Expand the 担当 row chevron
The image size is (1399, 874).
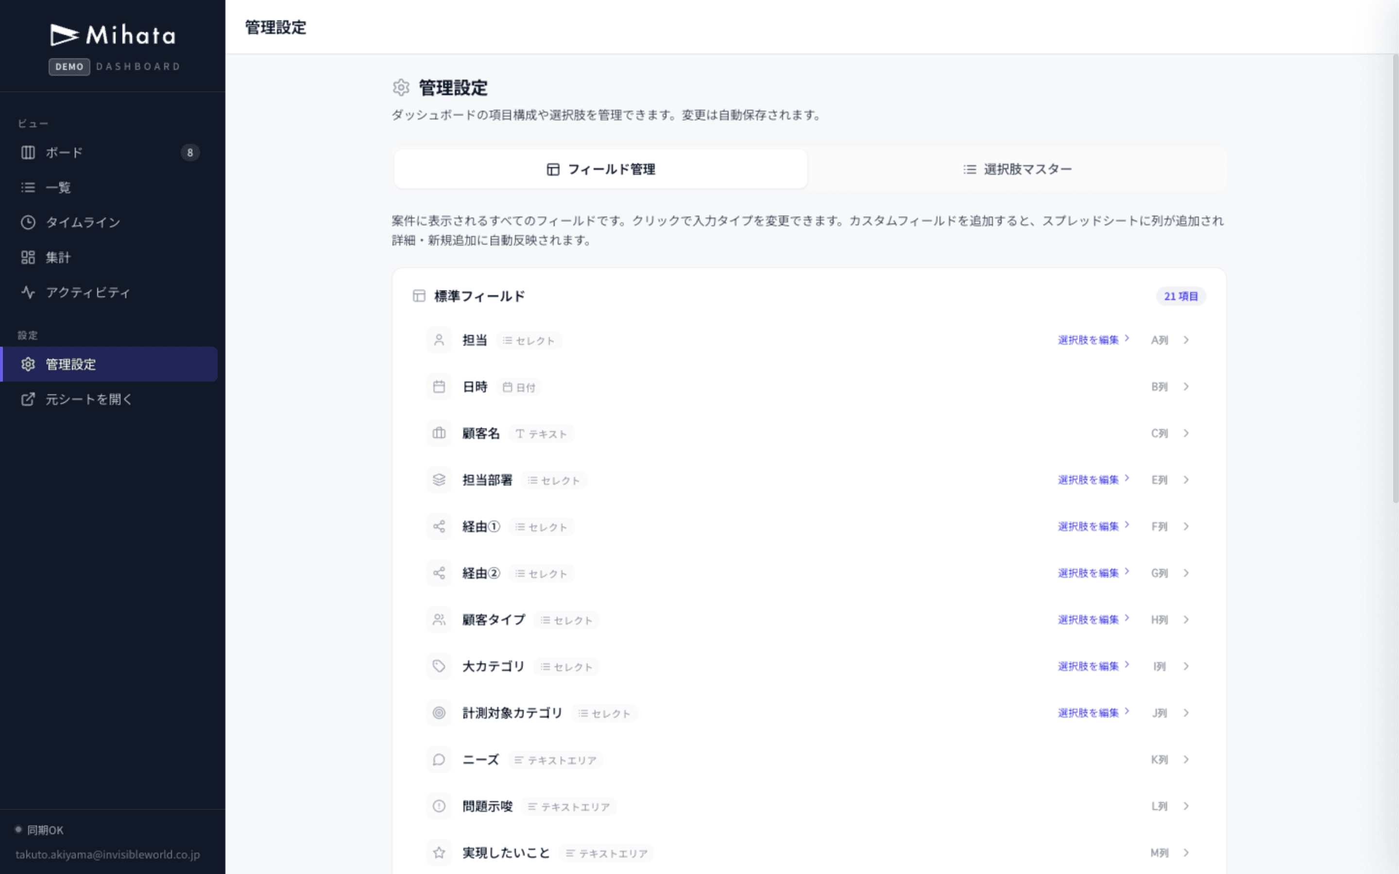coord(1186,340)
